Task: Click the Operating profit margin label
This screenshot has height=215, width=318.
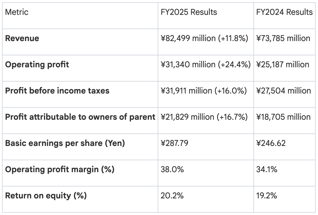Action: tap(60, 170)
